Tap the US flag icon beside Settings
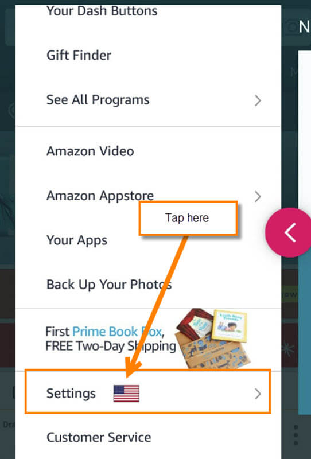Image resolution: width=311 pixels, height=459 pixels. click(126, 394)
